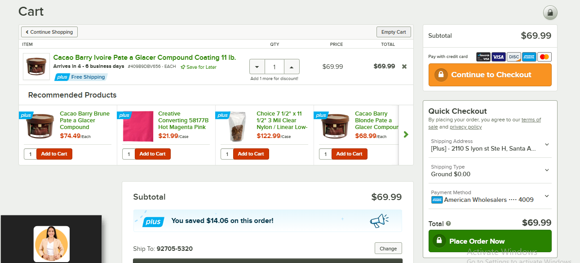This screenshot has width=580, height=263.
Task: Remove the Cacao Barry item with X icon
Action: click(x=404, y=67)
